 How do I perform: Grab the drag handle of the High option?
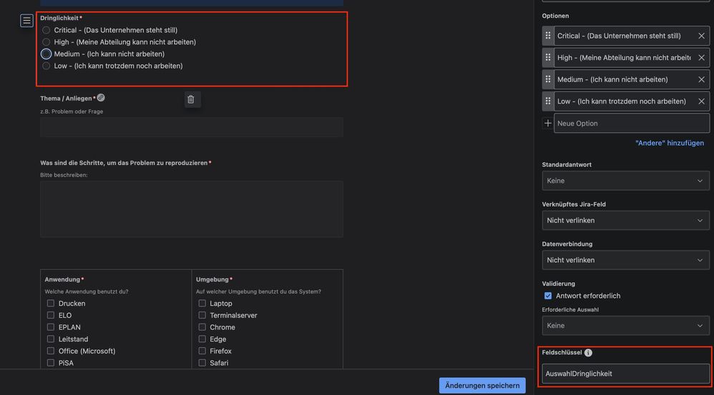pos(548,58)
